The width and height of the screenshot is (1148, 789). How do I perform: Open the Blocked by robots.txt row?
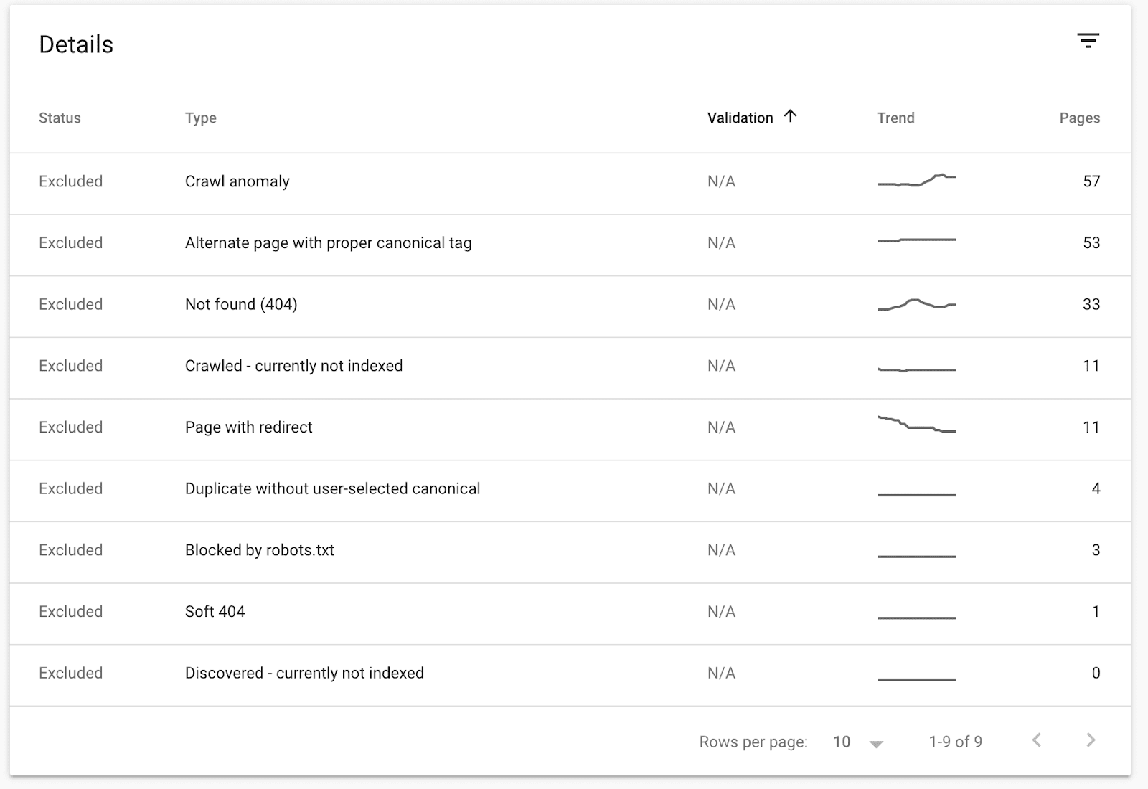click(259, 550)
